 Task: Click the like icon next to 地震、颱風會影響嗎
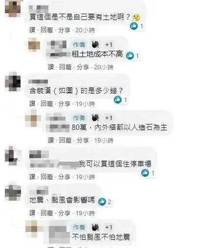click(102, 202)
